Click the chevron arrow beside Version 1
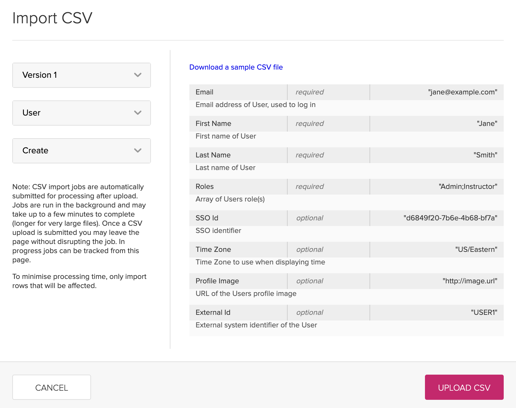The height and width of the screenshot is (408, 516). click(138, 75)
